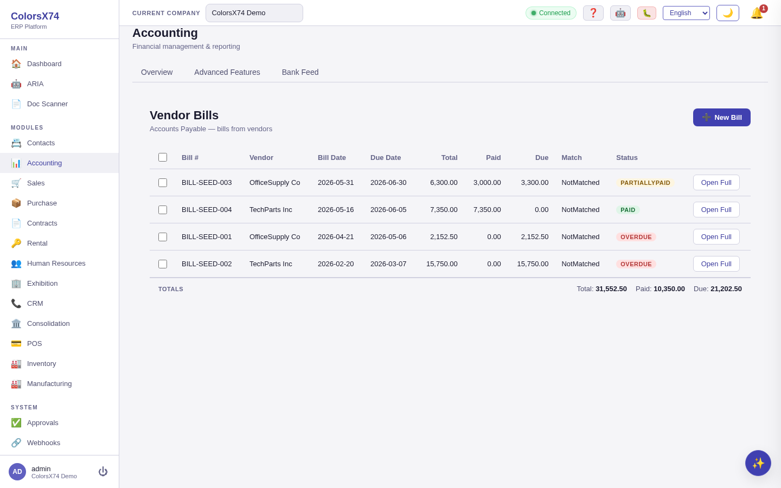781x488 pixels.
Task: Open the English language dropdown
Action: (x=686, y=13)
